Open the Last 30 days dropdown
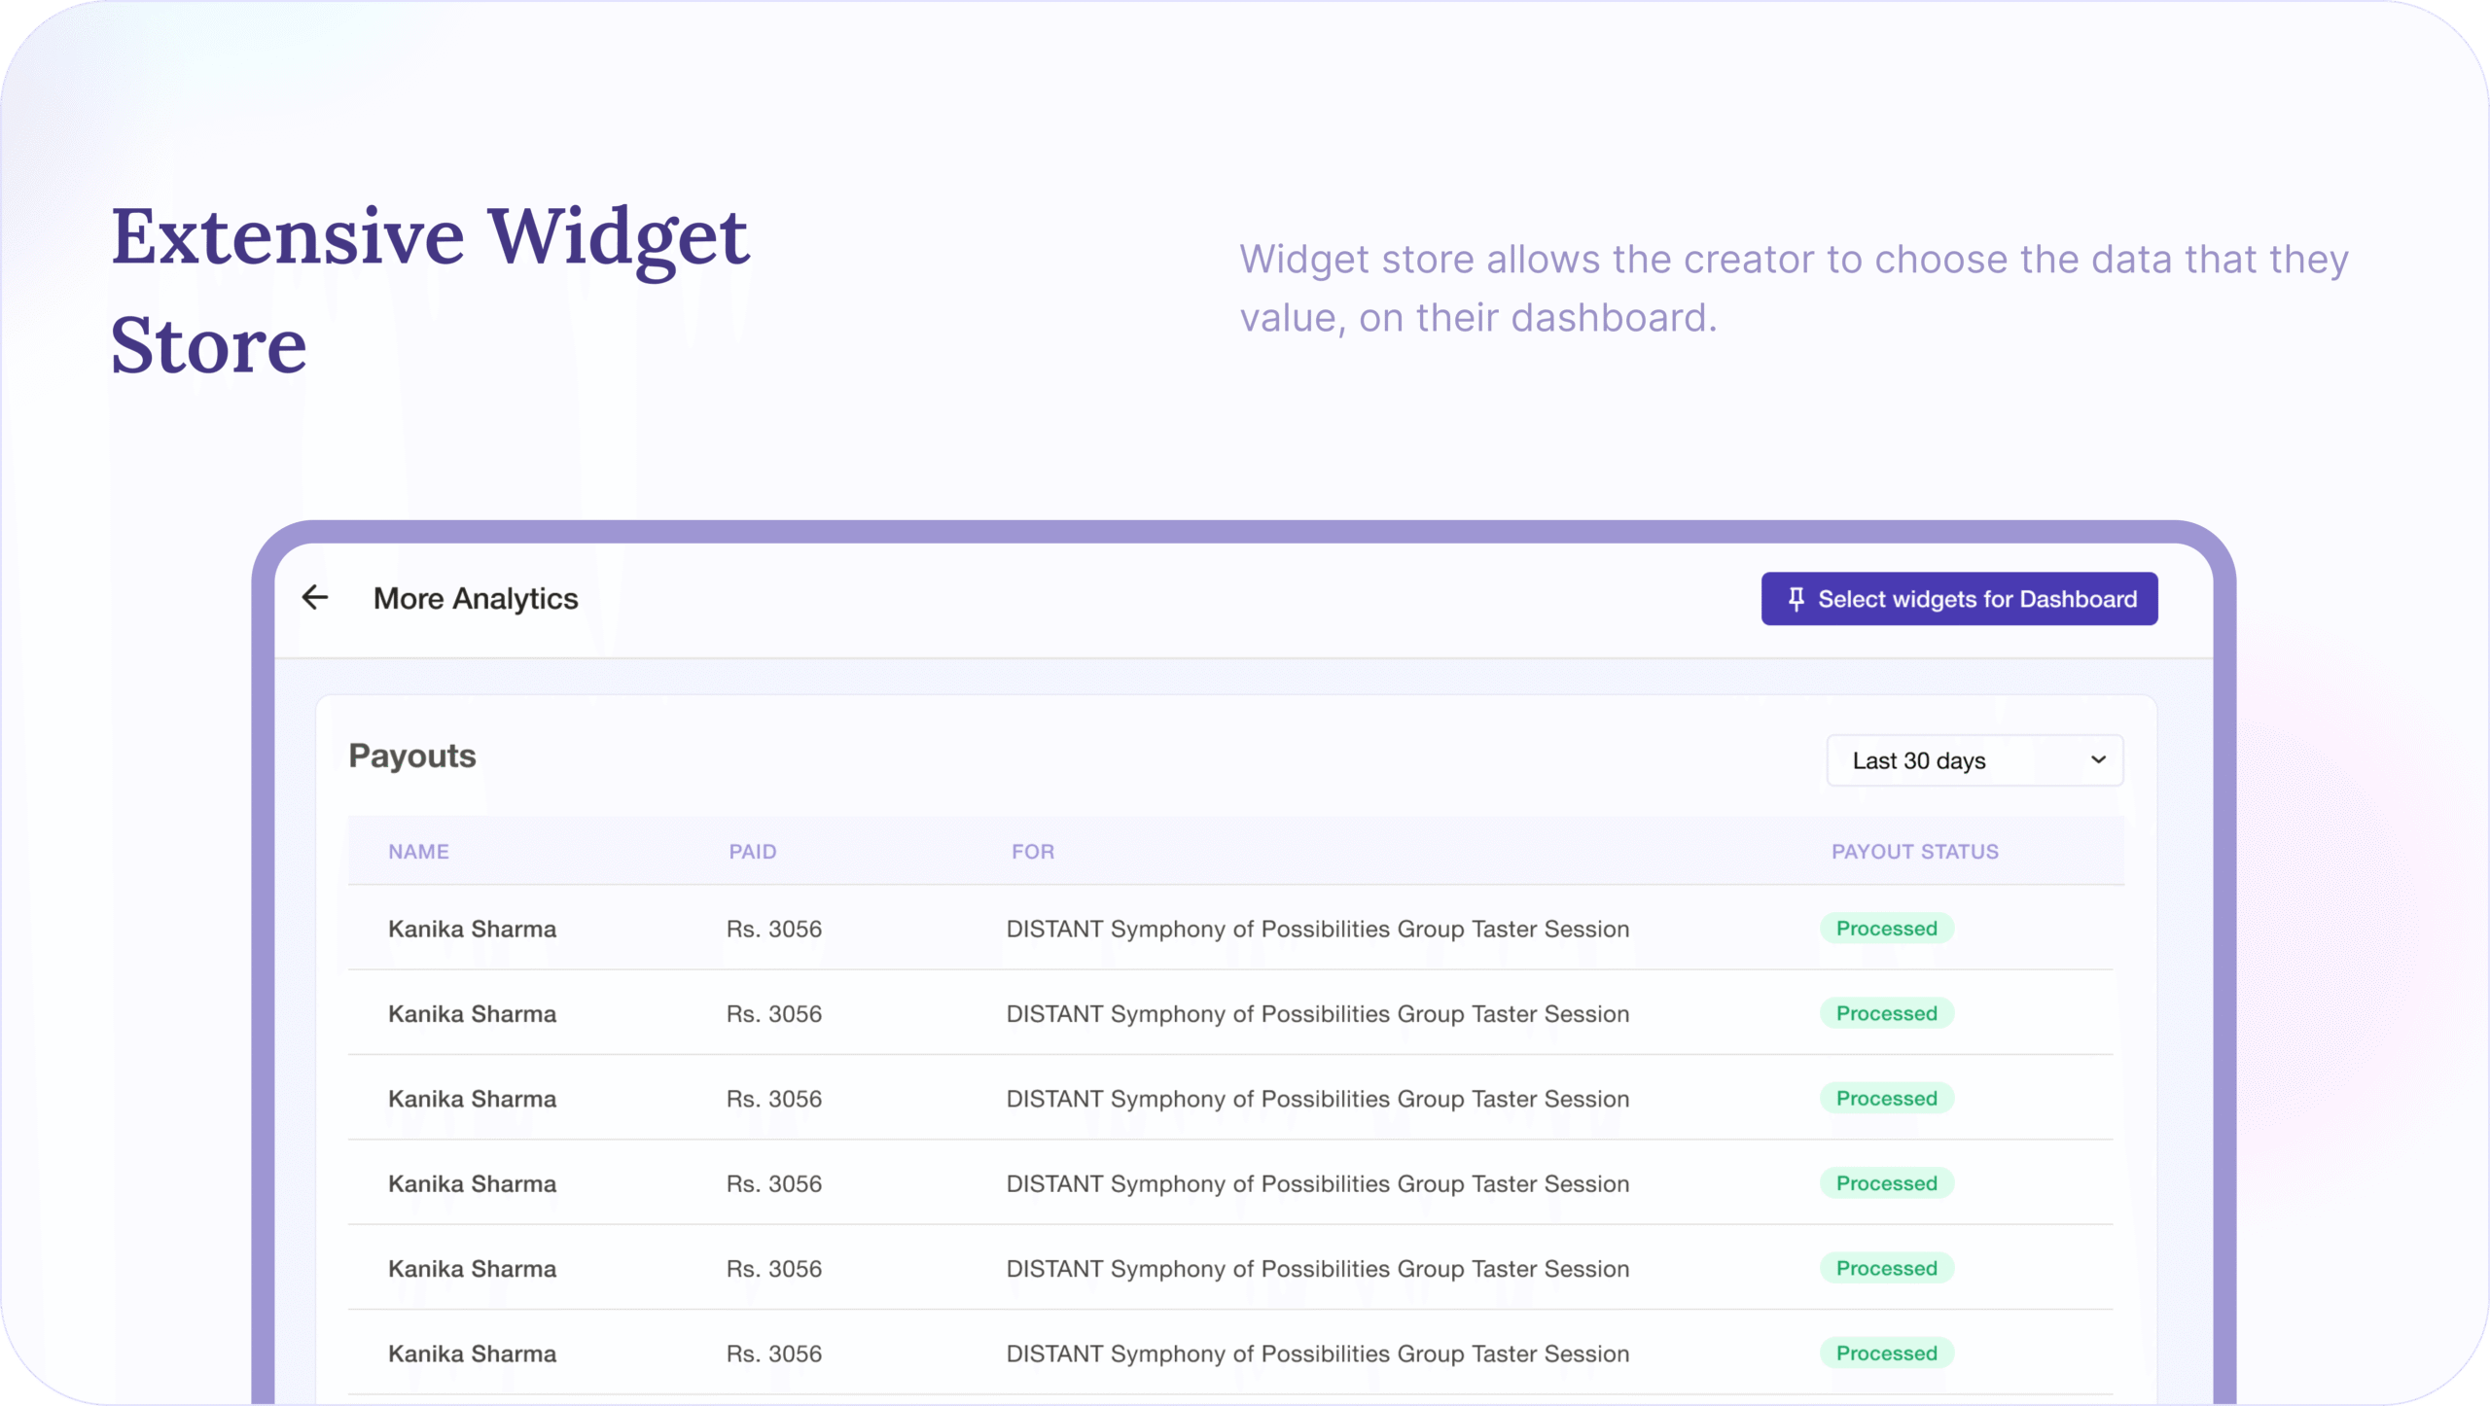Image resolution: width=2490 pixels, height=1406 pixels. [x=1973, y=760]
